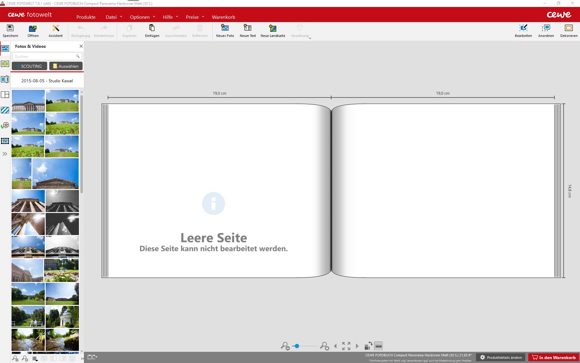Open the thumbnail grid view dropdown
580x363 pixels.
(x=35, y=359)
